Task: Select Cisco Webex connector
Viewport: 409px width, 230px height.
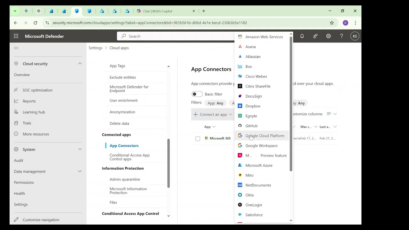Action: tap(261, 76)
